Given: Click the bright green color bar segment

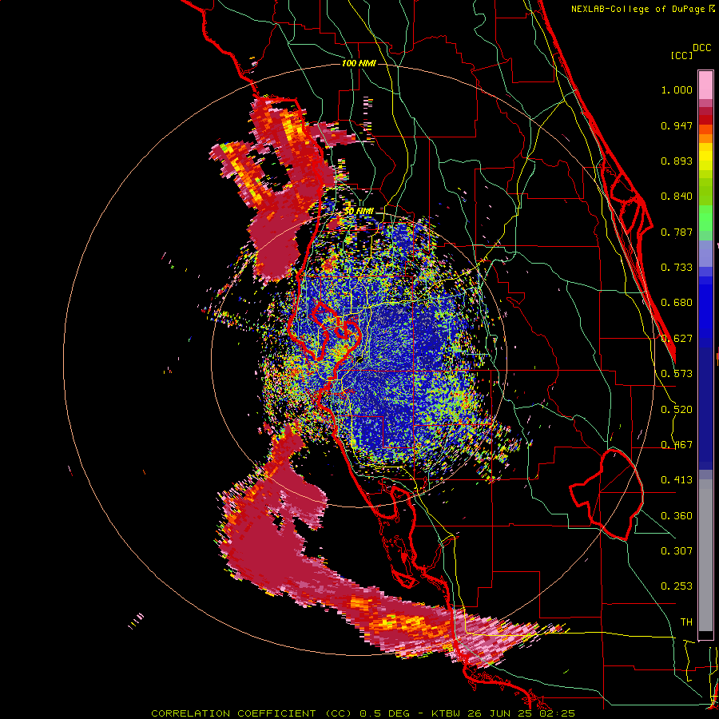Looking at the screenshot, I should [705, 218].
